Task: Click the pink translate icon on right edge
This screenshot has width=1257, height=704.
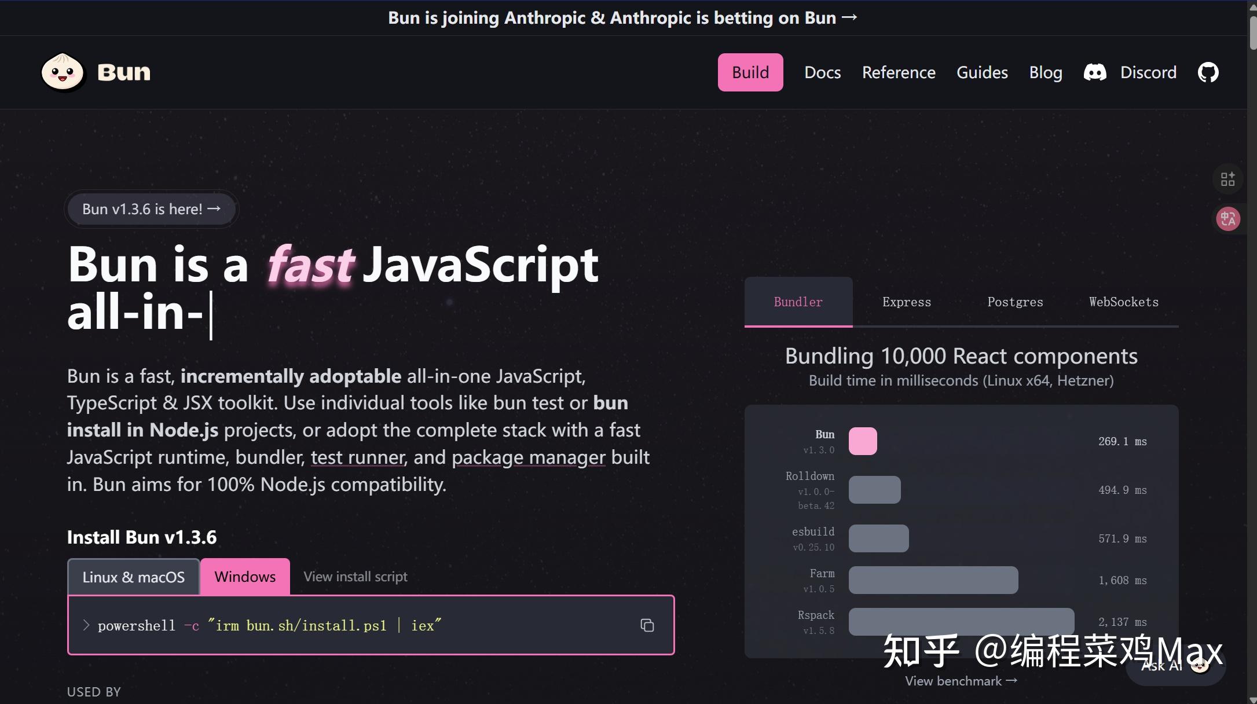Action: click(1227, 219)
